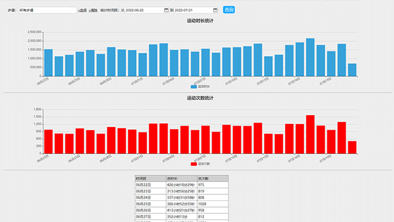
Task: Click the tallest red bar in the count chart
Action: [310, 134]
